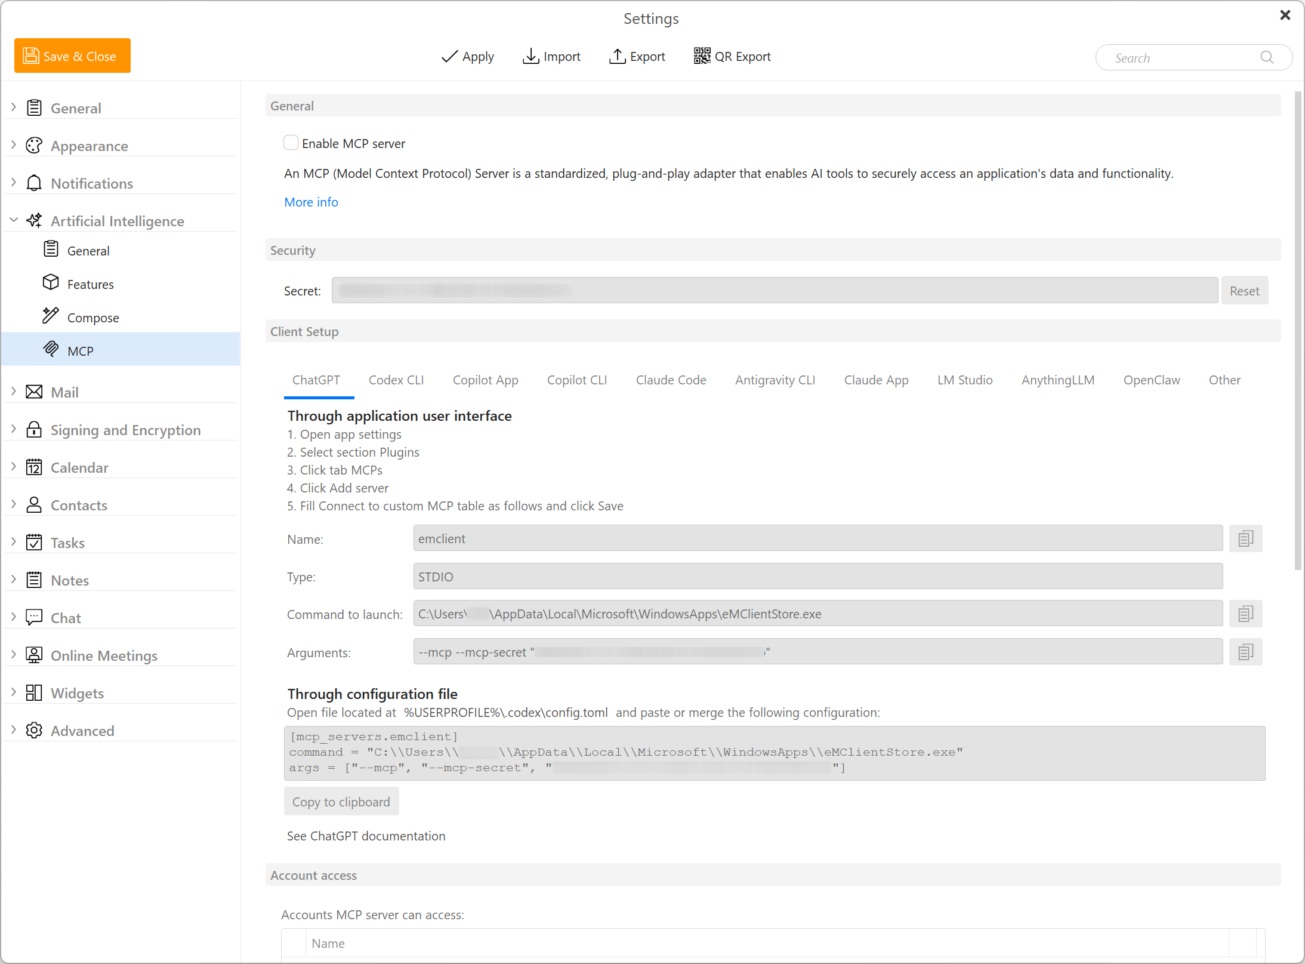Image resolution: width=1305 pixels, height=964 pixels.
Task: Expand the Tasks section chevron
Action: [x=14, y=542]
